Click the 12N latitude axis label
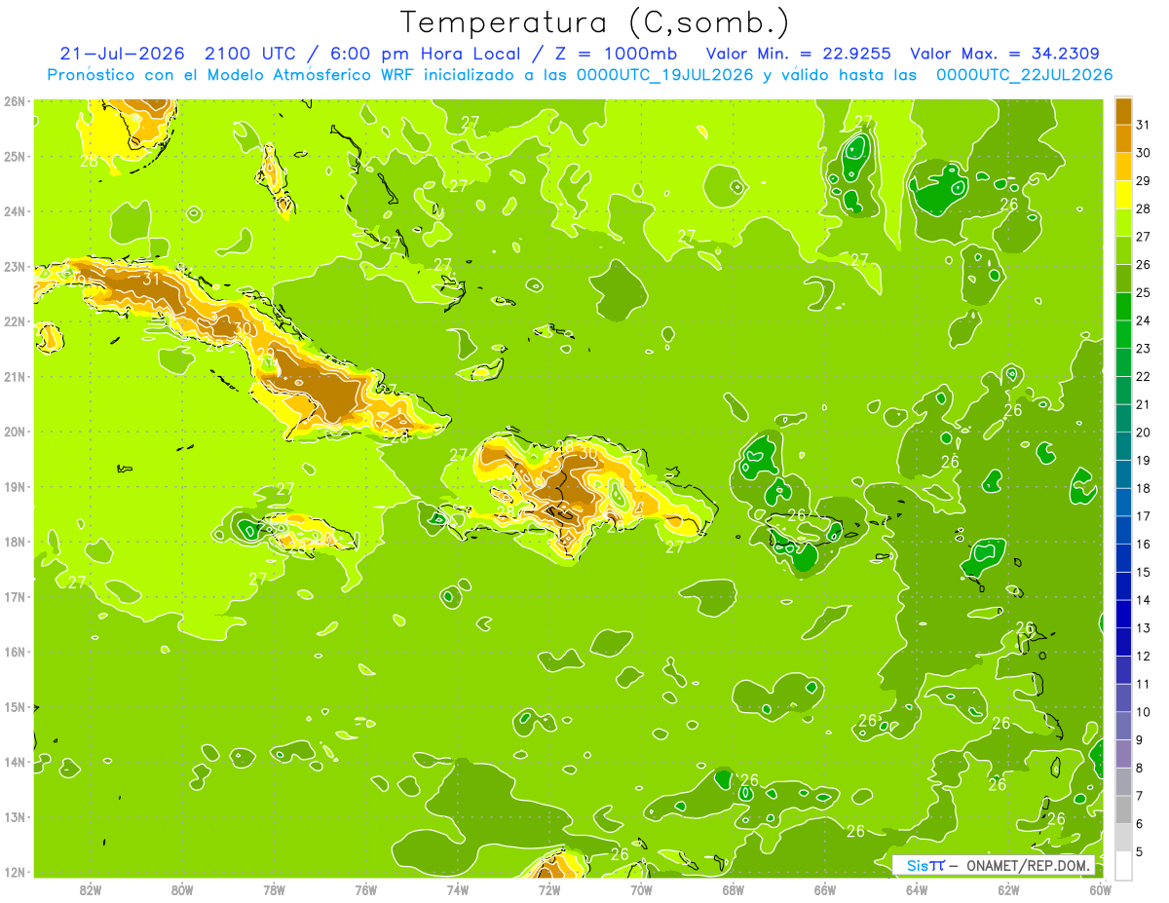The image size is (1169, 903). click(x=15, y=872)
